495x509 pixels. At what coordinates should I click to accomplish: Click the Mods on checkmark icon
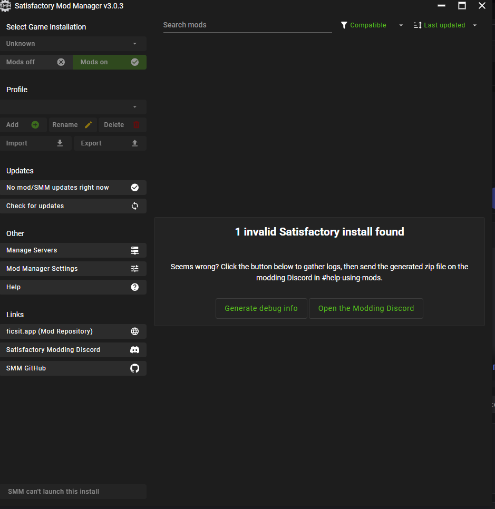(135, 62)
